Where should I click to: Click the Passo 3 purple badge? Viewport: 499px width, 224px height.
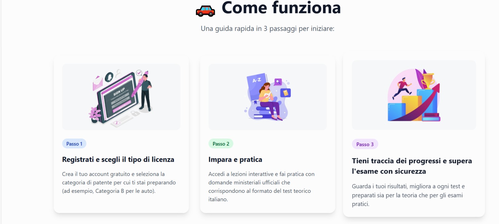[365, 144]
